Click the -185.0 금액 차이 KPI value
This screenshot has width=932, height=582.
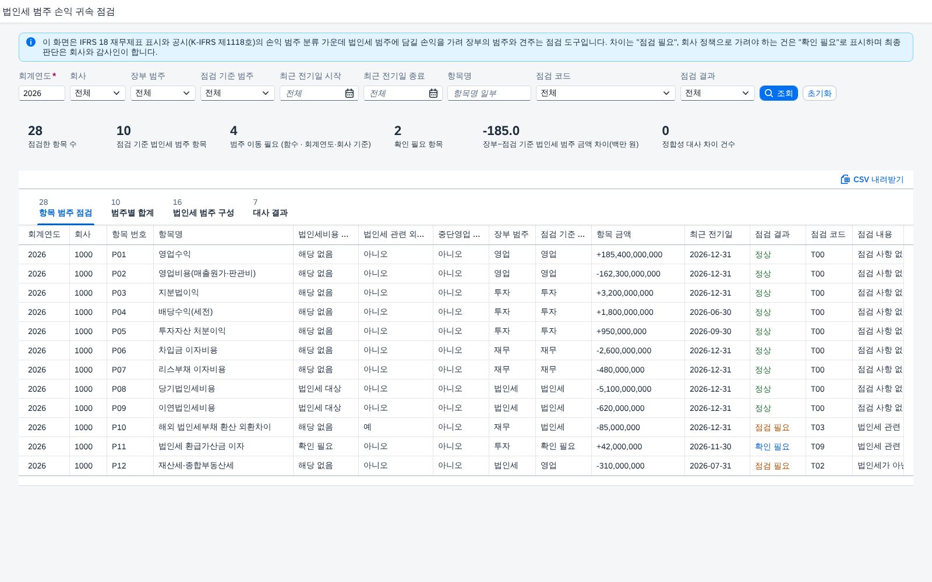501,131
